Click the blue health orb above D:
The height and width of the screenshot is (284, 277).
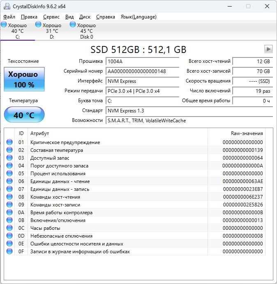[x=38, y=25]
